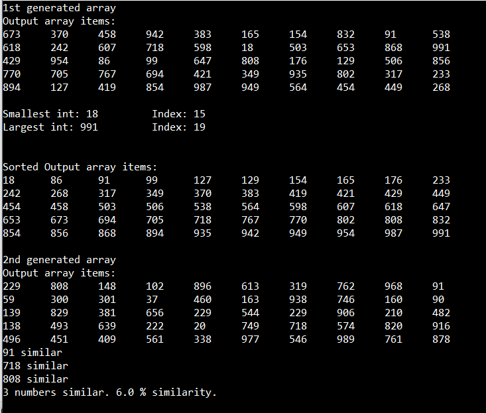Select value 613 in the second array
The width and height of the screenshot is (486, 413).
(250, 286)
